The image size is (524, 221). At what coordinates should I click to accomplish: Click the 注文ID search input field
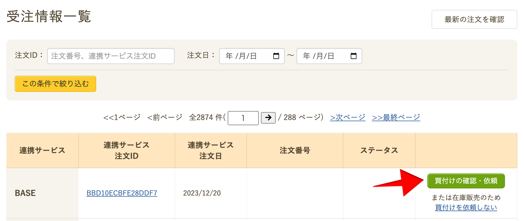click(x=111, y=56)
